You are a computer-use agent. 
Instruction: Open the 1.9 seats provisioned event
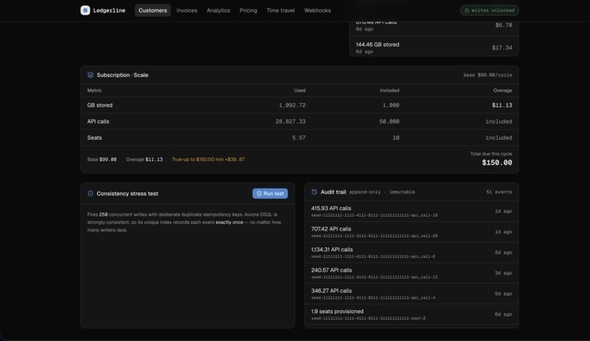point(411,315)
